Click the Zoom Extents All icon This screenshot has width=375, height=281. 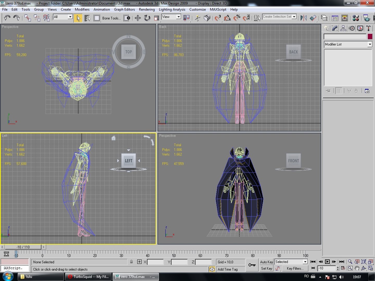tap(371, 262)
